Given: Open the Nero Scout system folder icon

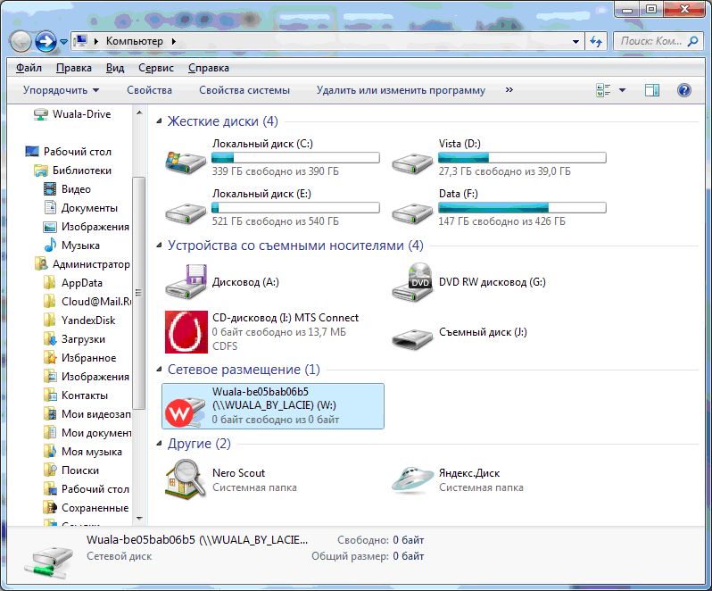Looking at the screenshot, I should [x=186, y=479].
